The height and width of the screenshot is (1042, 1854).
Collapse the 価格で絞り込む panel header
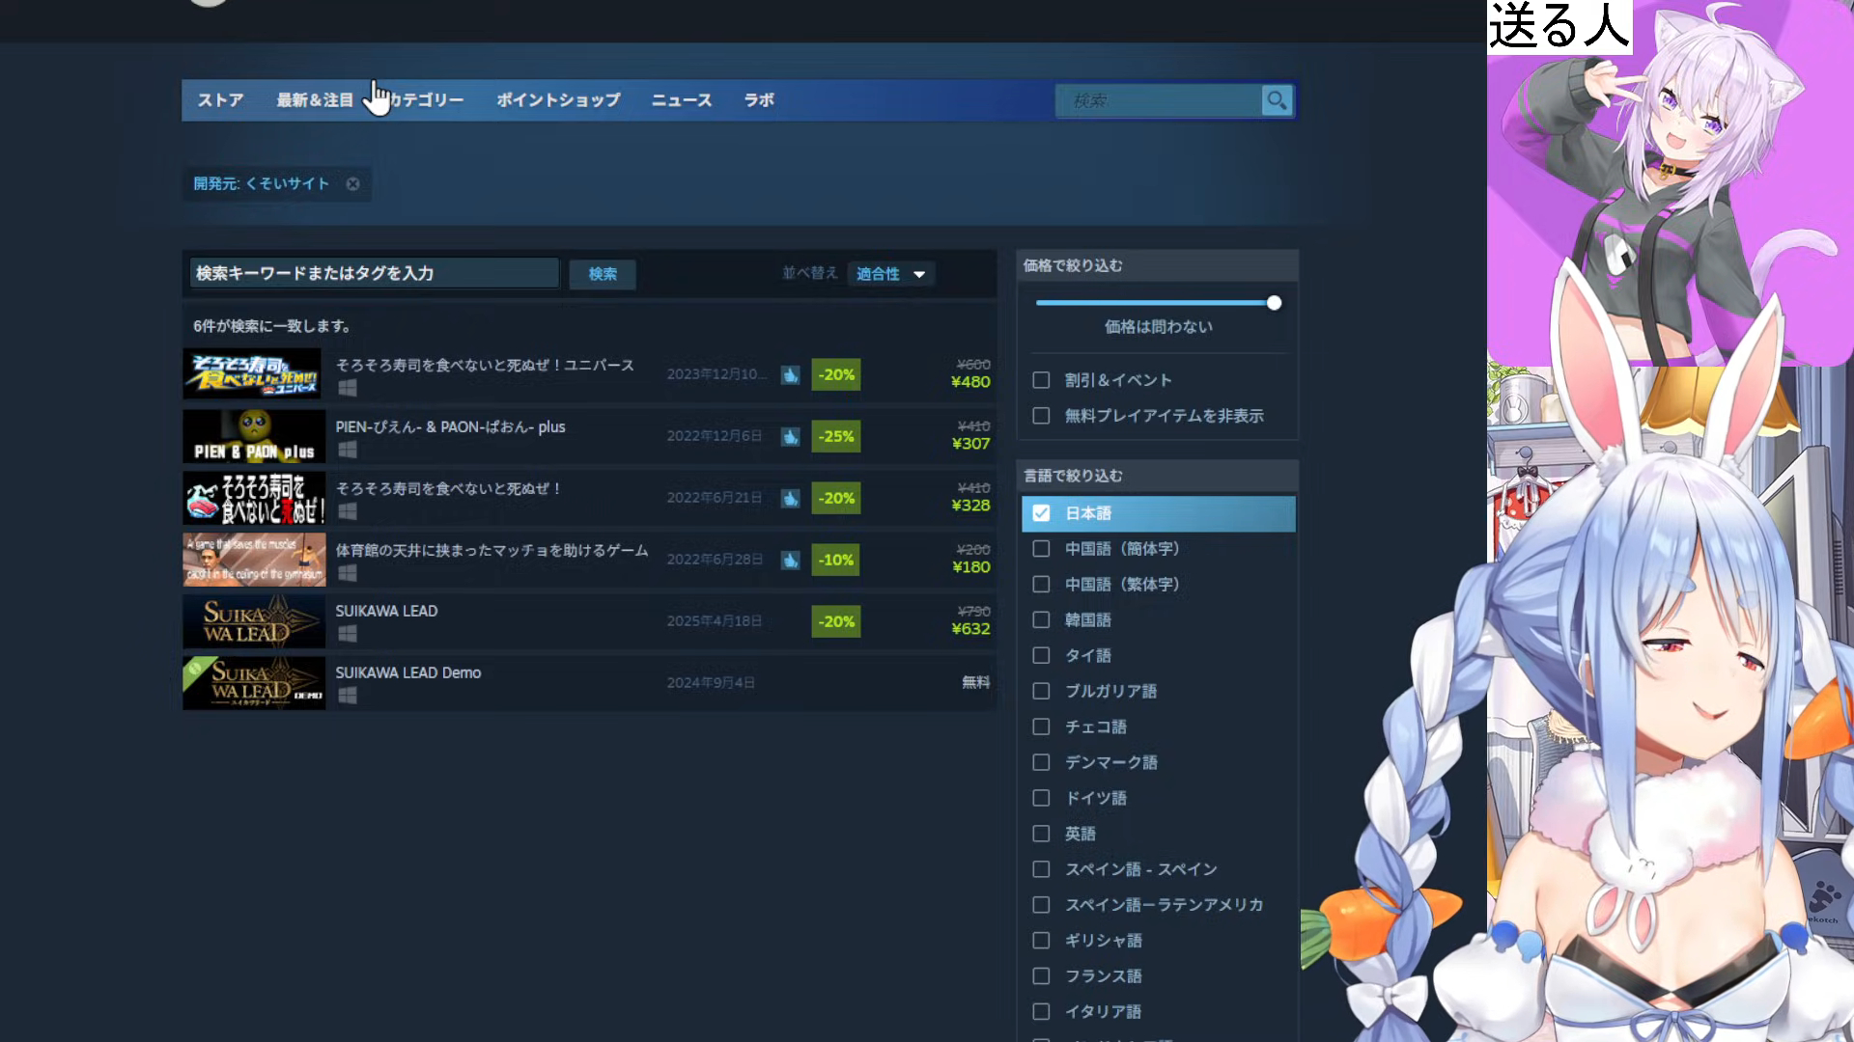point(1157,265)
